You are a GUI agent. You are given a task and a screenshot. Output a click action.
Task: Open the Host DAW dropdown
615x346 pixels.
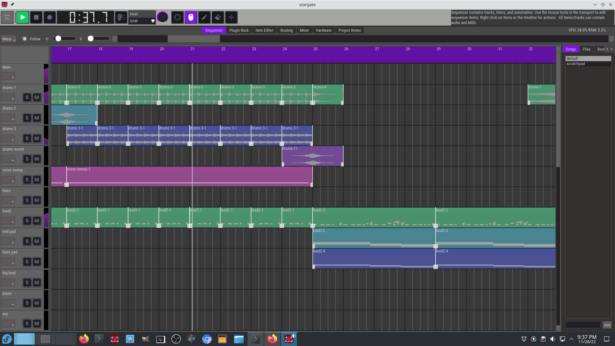142,21
